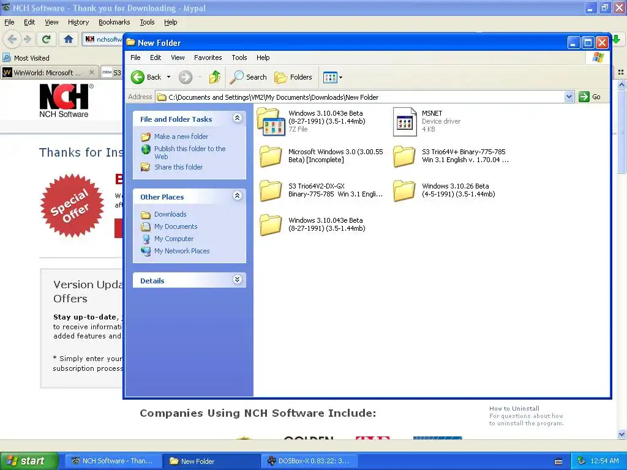
Task: Collapse the Other Places panel
Action: [237, 196]
